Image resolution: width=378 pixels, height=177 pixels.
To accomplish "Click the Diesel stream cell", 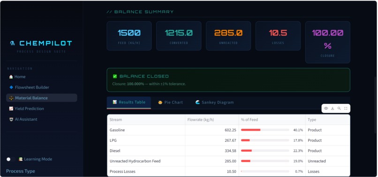I will tap(146, 151).
